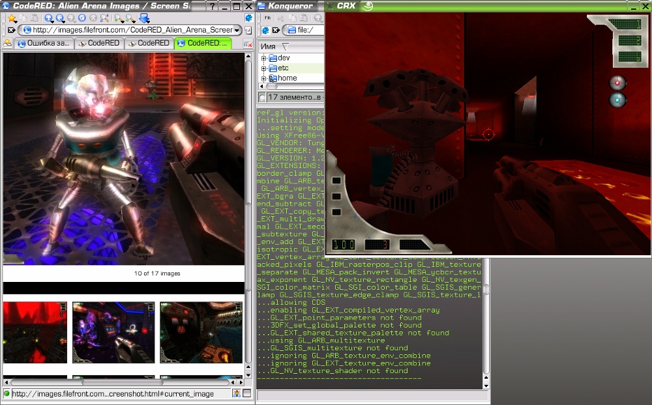Open a new tab with tab bar icon
652x405 pixels.
click(x=8, y=44)
